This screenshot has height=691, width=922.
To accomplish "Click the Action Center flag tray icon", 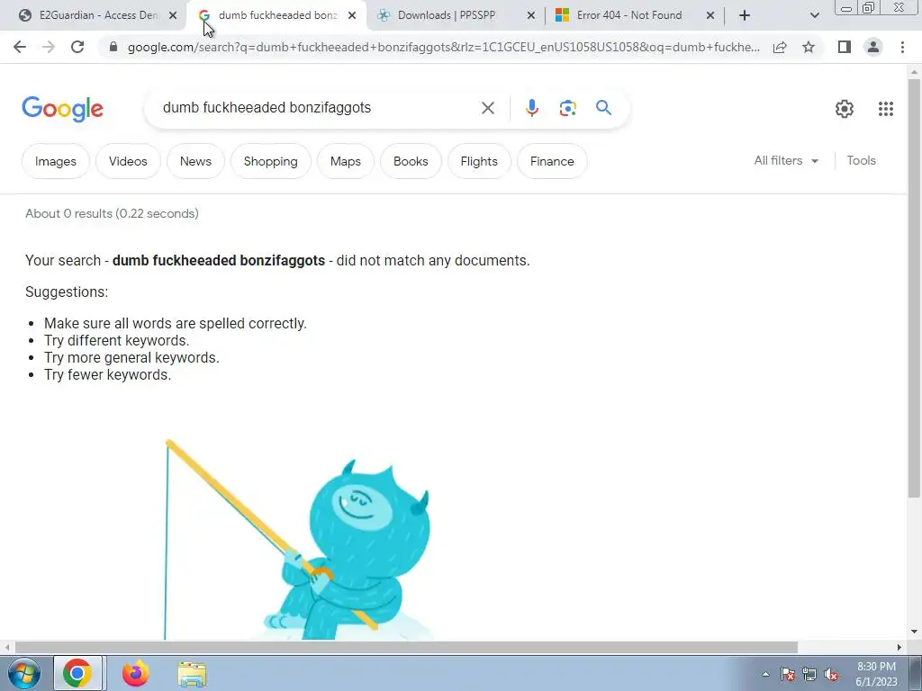I will click(x=788, y=675).
